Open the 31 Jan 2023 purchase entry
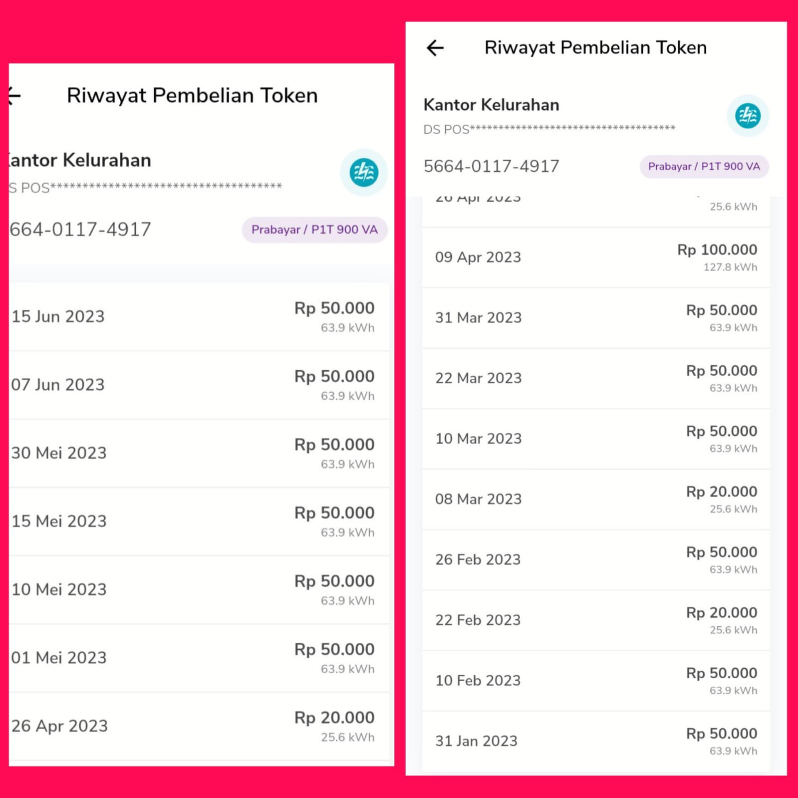Screen dimensions: 798x798 coord(596,741)
